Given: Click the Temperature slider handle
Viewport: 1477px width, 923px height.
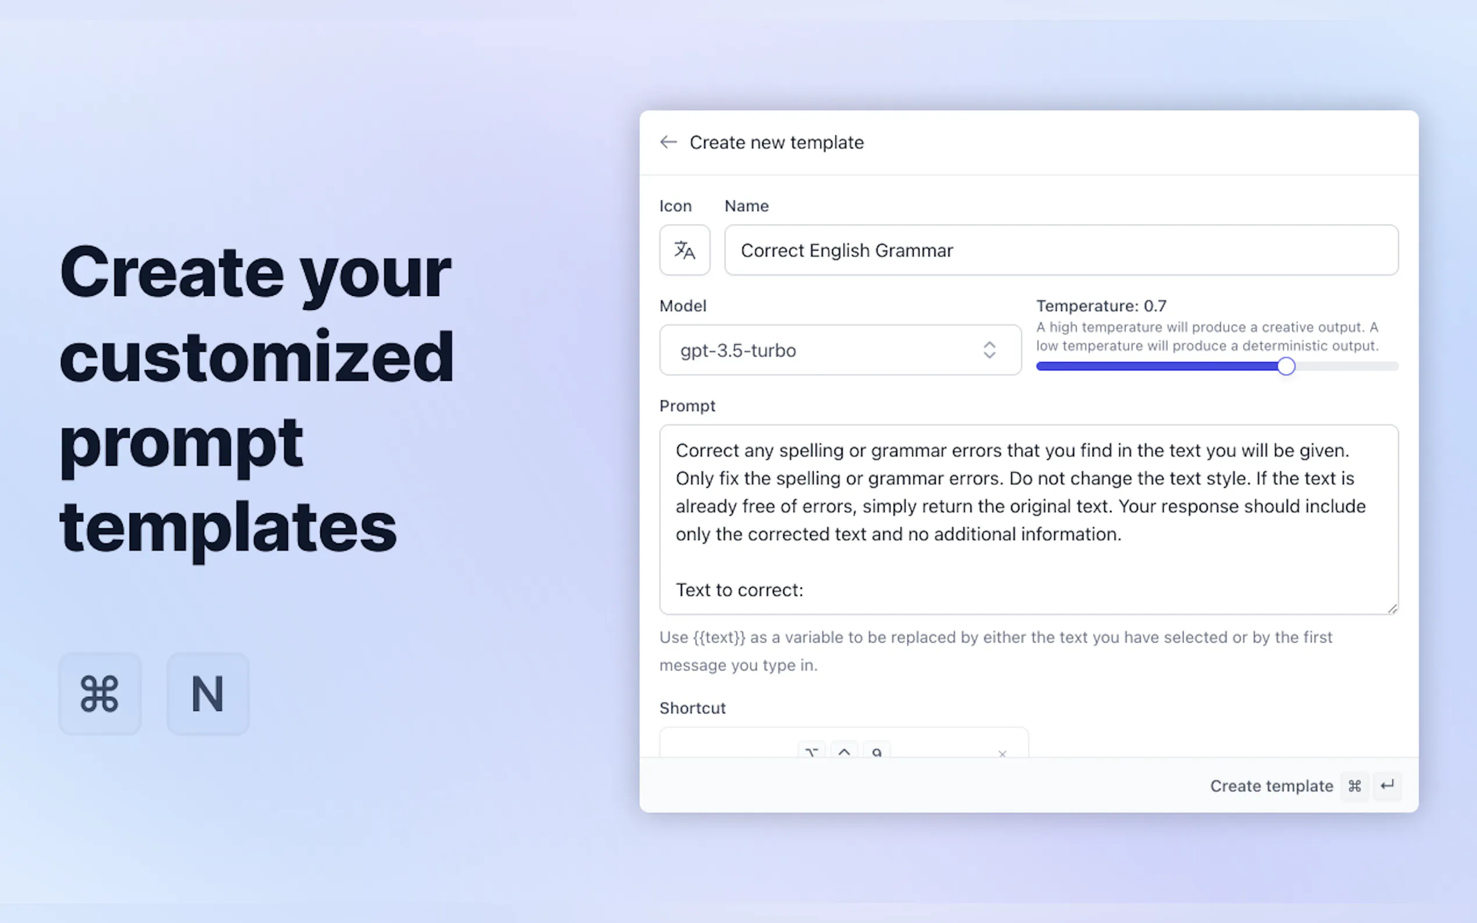Looking at the screenshot, I should coord(1286,366).
